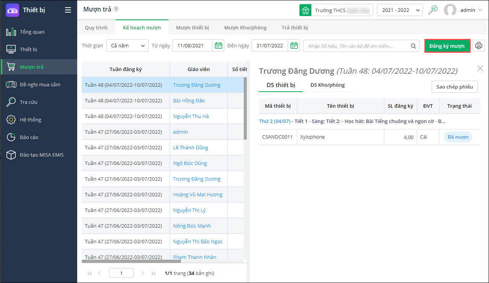Collapse sidebar with the hamburger menu icon
This screenshot has height=283, width=489.
(x=68, y=10)
